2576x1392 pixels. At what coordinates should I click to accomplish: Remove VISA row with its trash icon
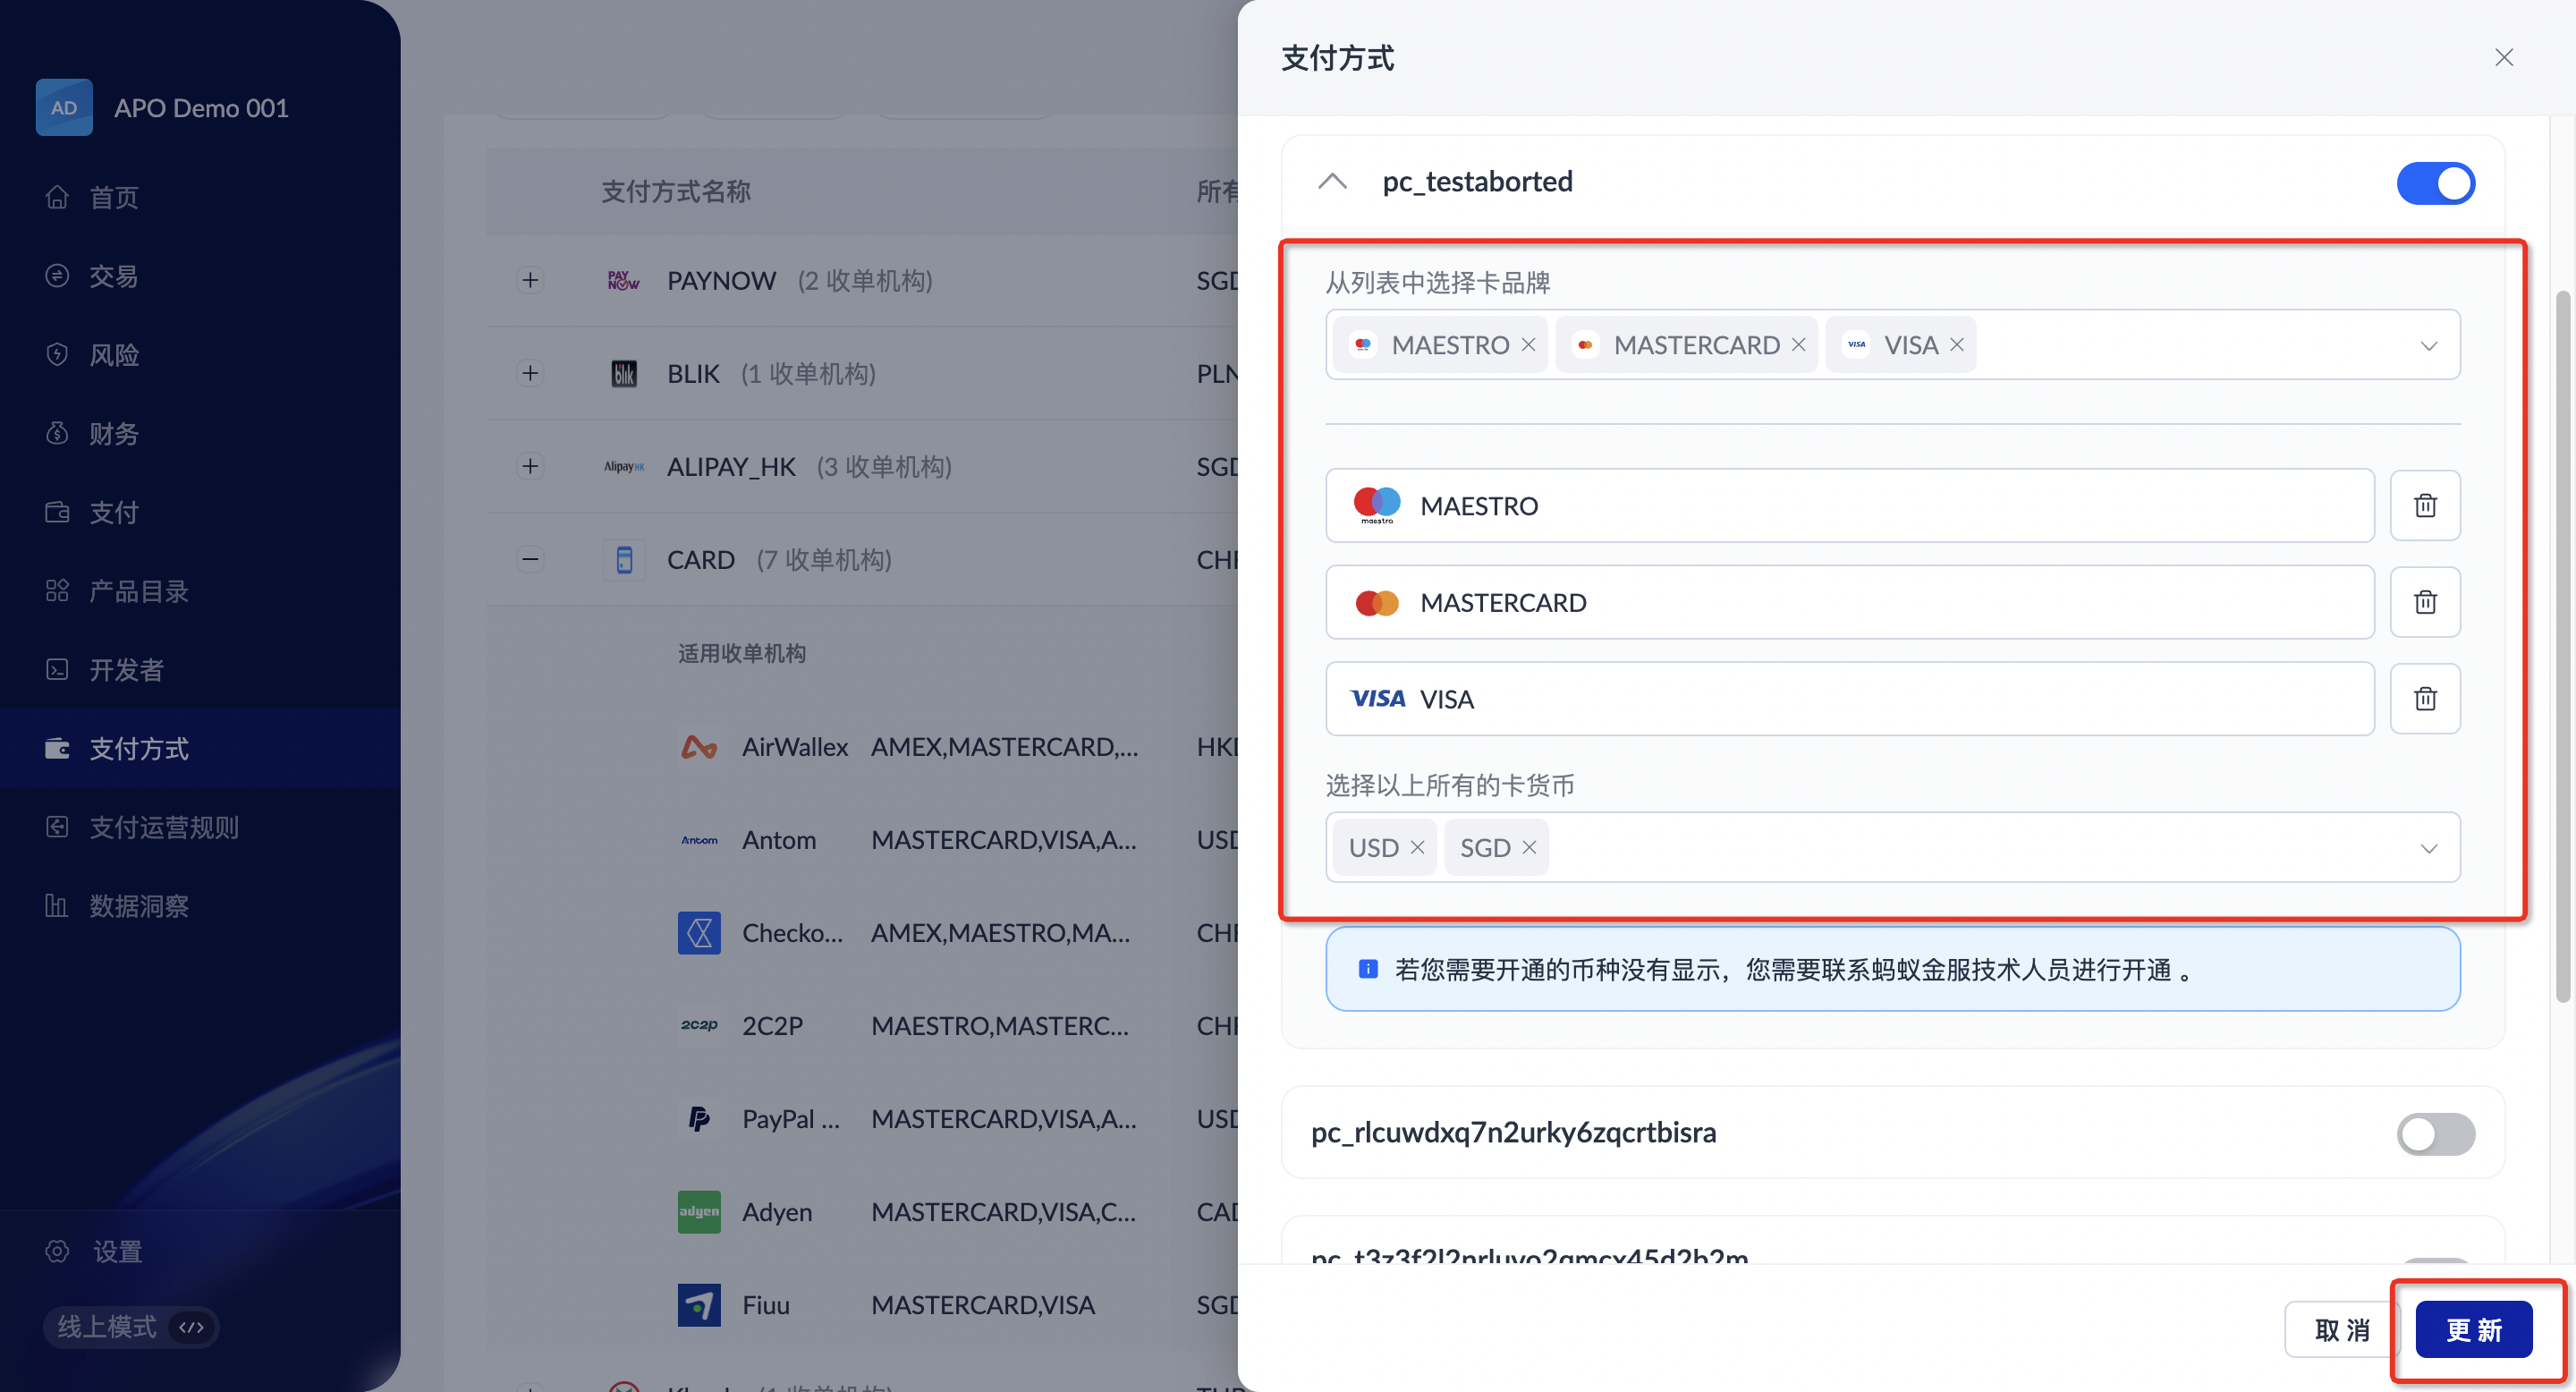[x=2424, y=699]
